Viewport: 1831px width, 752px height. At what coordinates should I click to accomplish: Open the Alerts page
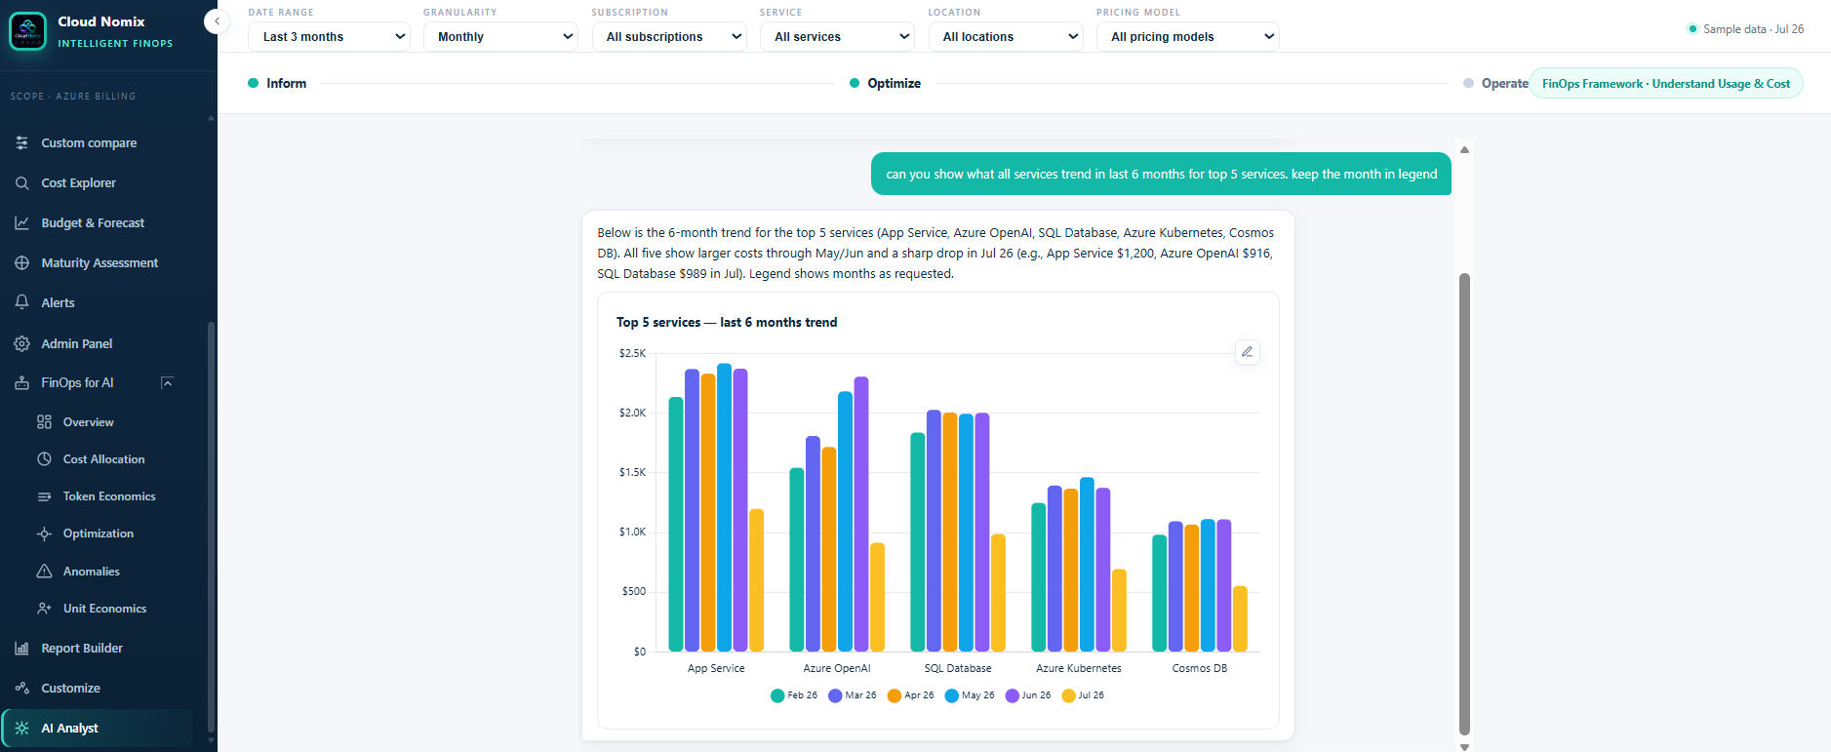58,302
